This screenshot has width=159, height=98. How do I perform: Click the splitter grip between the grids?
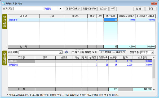[79, 50]
